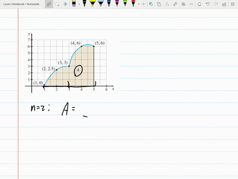Open the Math assistant icon
The height and width of the screenshot is (179, 238).
click(183, 4)
